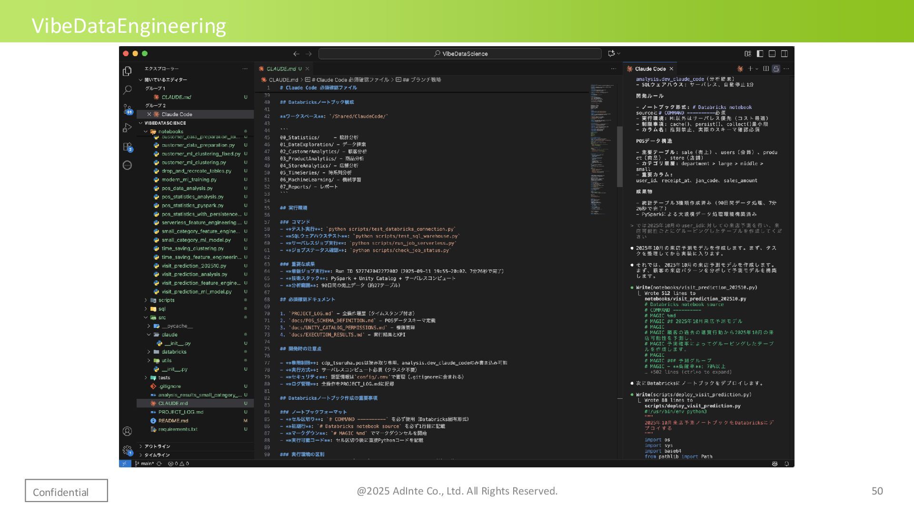Open the Manage gear icon
The image size is (914, 514).
127,450
